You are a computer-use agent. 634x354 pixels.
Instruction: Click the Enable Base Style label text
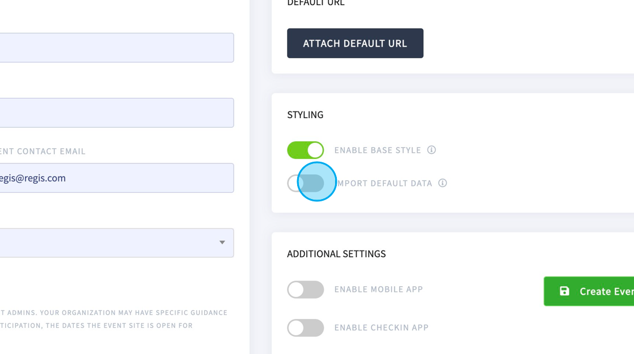point(378,150)
